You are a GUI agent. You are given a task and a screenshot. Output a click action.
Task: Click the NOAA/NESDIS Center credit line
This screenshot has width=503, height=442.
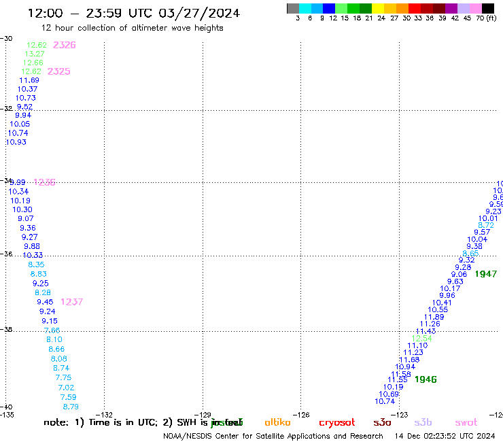pos(273,436)
